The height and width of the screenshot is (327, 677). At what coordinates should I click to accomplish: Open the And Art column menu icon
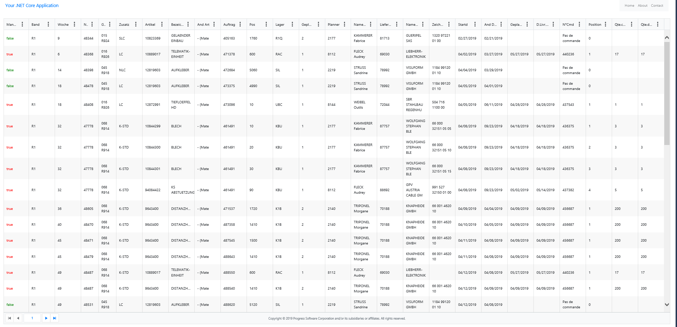pos(214,24)
